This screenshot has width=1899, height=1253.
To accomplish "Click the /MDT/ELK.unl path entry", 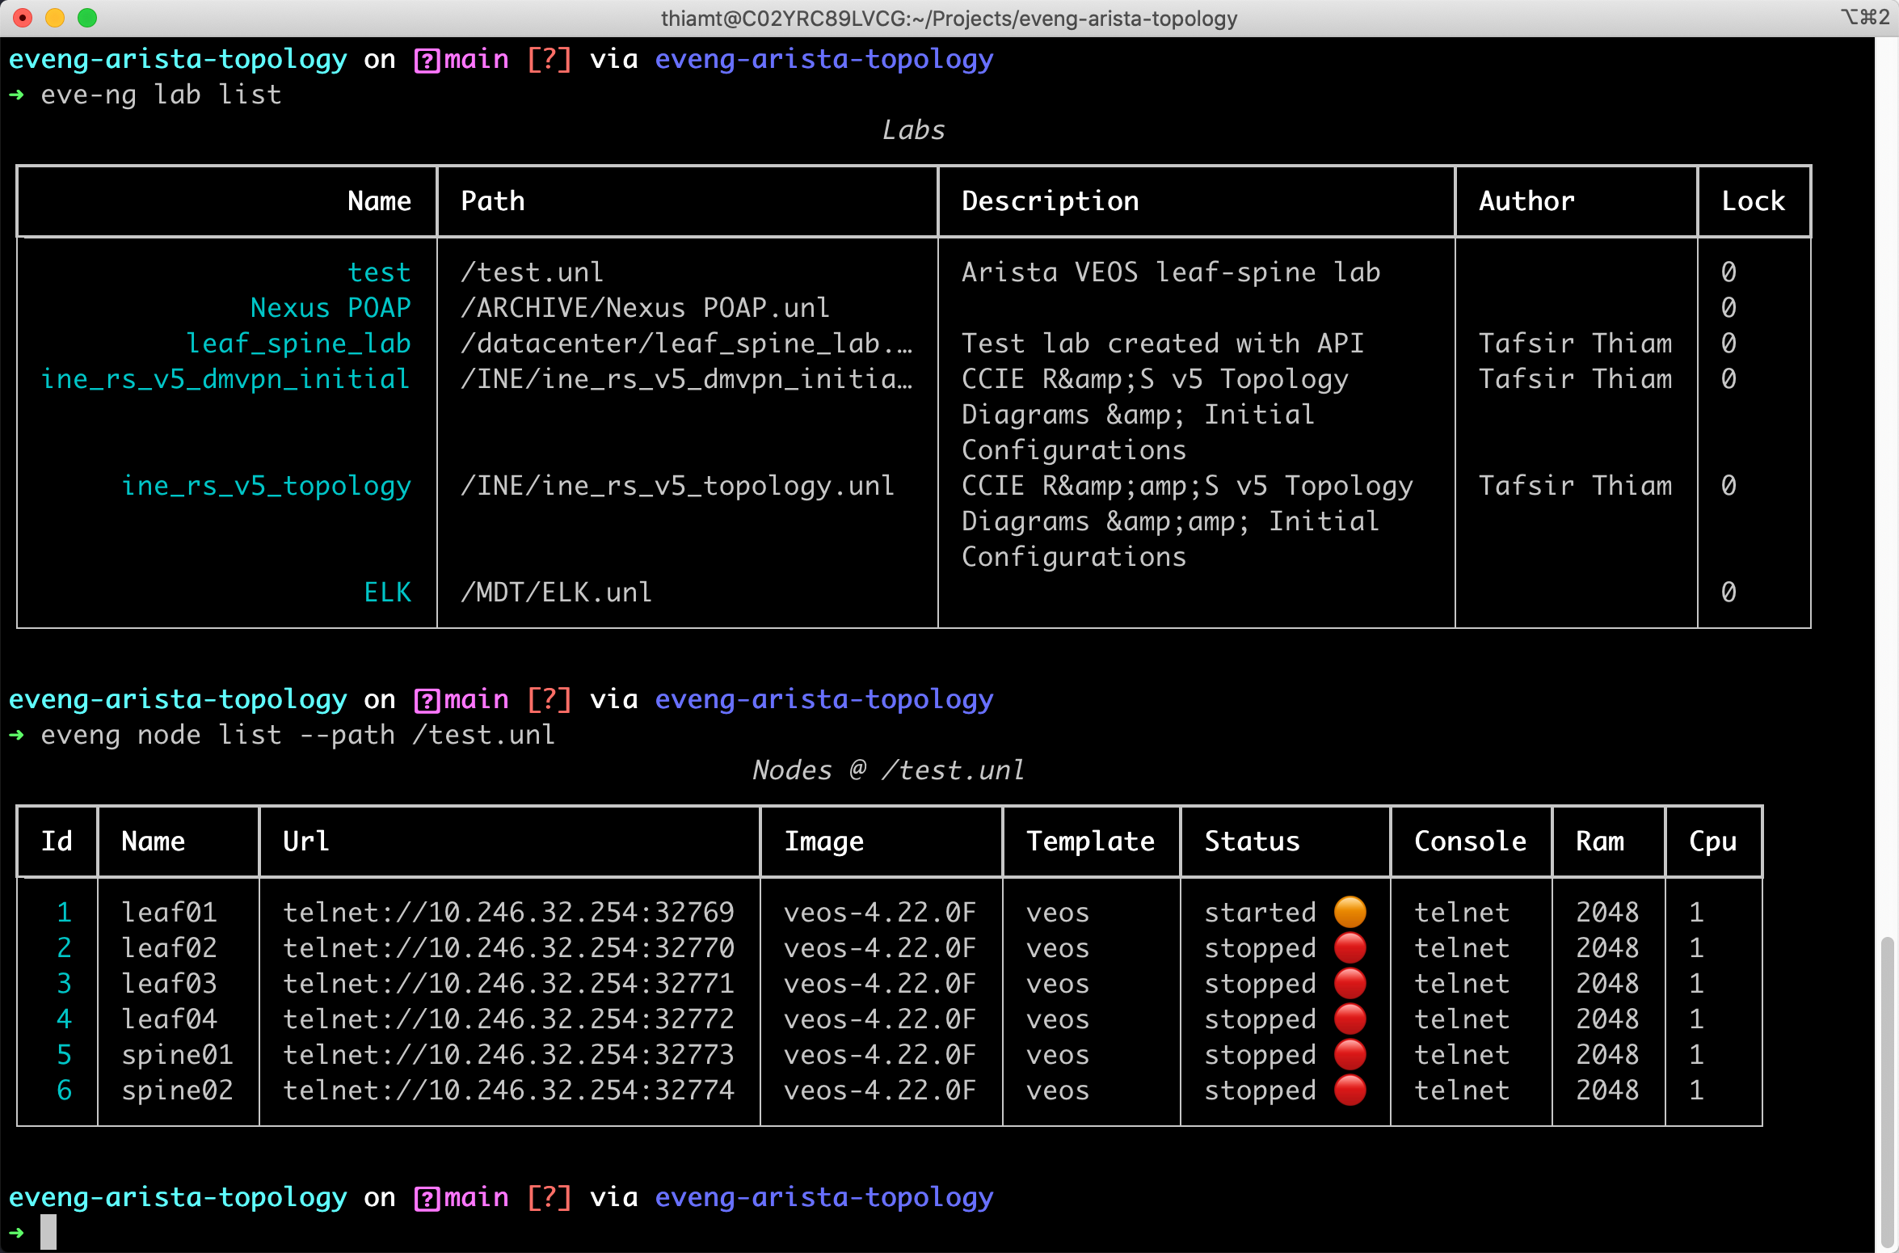I will coord(556,593).
